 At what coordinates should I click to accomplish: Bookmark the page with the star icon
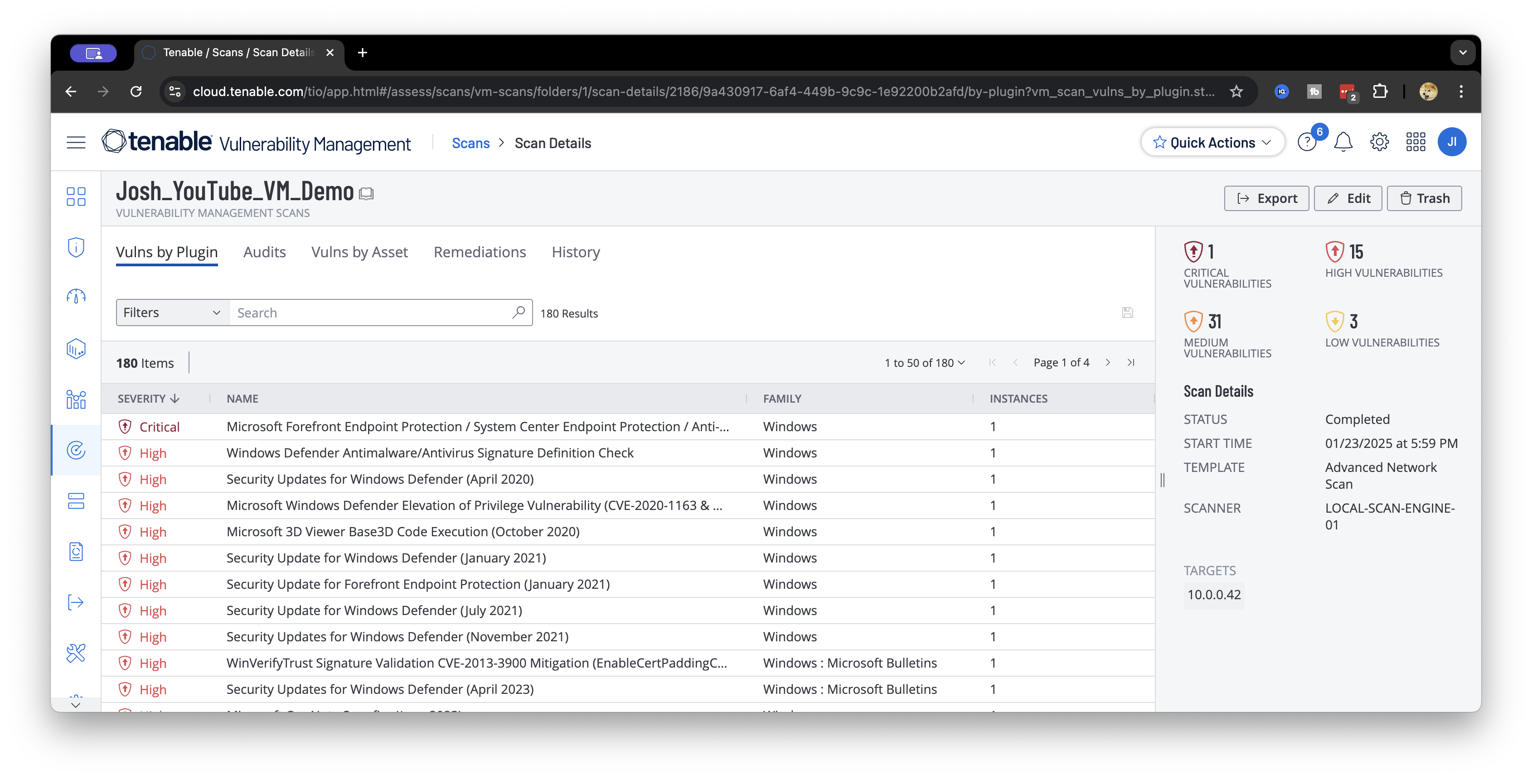pyautogui.click(x=1236, y=91)
